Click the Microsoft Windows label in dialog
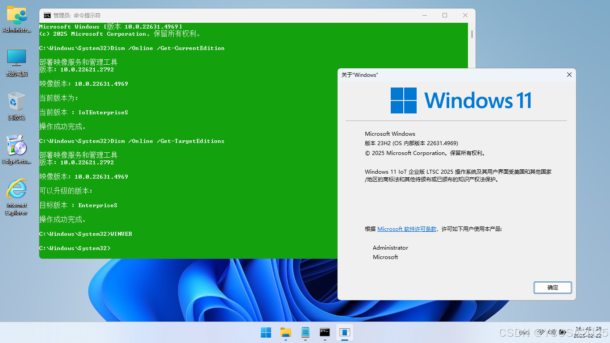Viewport: 610px width, 343px height. tap(390, 134)
